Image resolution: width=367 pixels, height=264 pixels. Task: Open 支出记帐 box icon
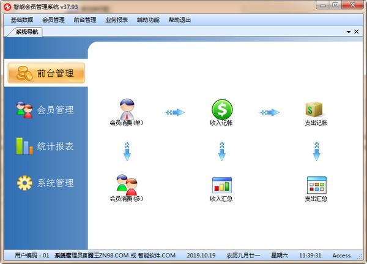tap(314, 109)
